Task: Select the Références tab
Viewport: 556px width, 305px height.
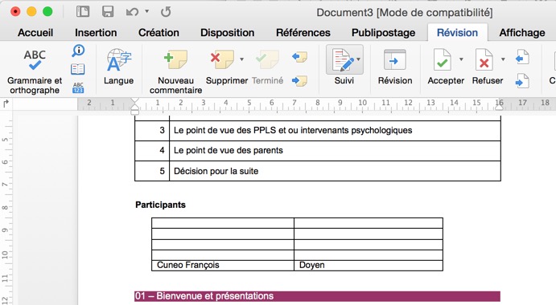Action: [303, 33]
